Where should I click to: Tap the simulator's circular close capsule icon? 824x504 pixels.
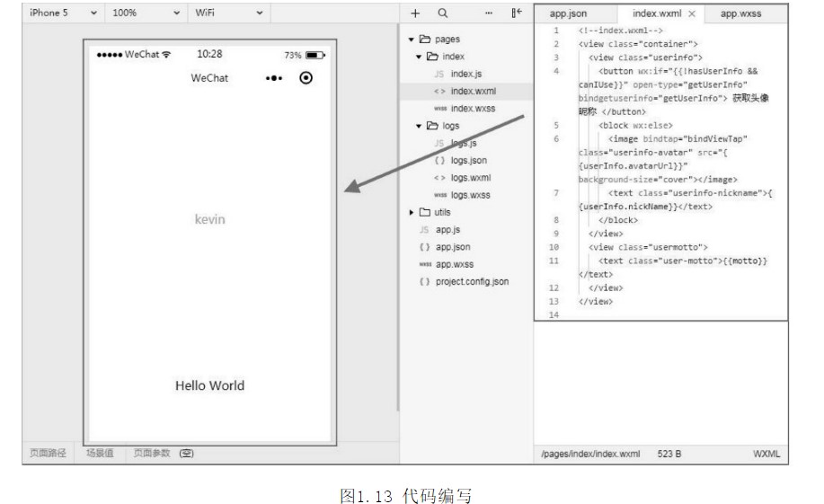306,78
